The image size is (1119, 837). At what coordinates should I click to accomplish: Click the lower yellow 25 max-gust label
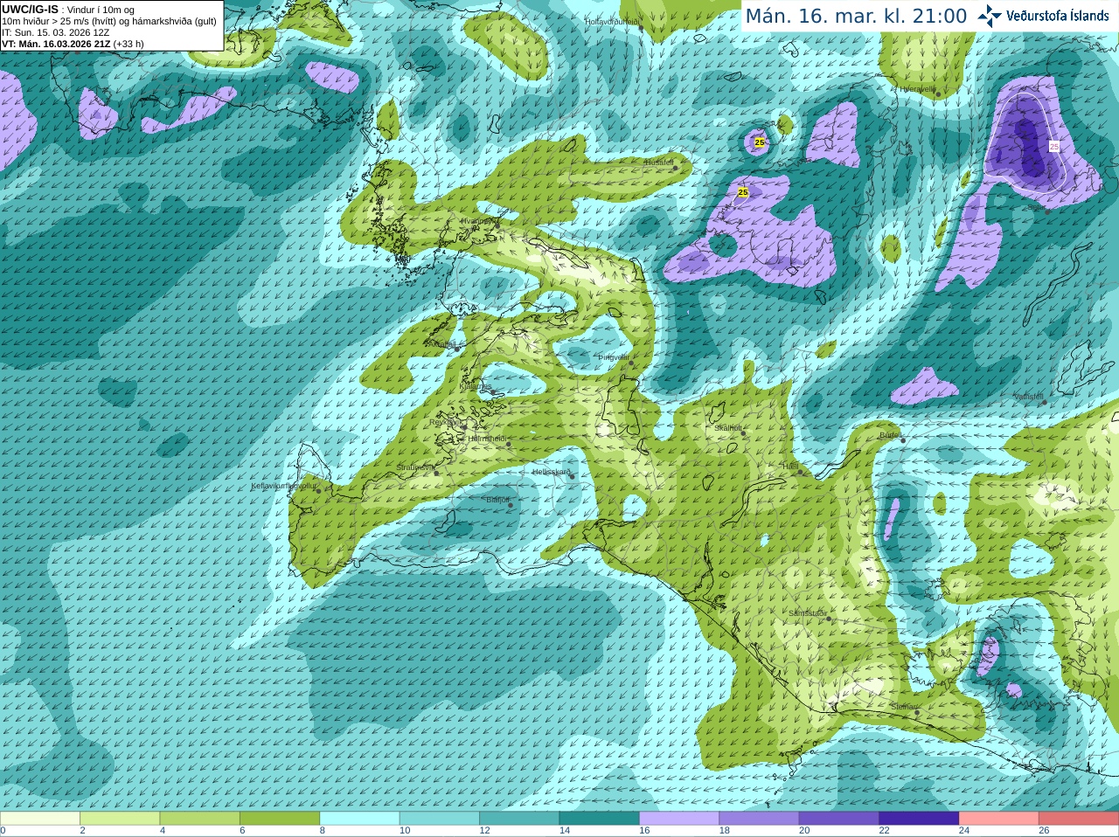tap(743, 192)
